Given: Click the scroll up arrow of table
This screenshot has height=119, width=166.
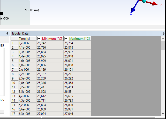Looking at the screenshot, I should 163,39.
